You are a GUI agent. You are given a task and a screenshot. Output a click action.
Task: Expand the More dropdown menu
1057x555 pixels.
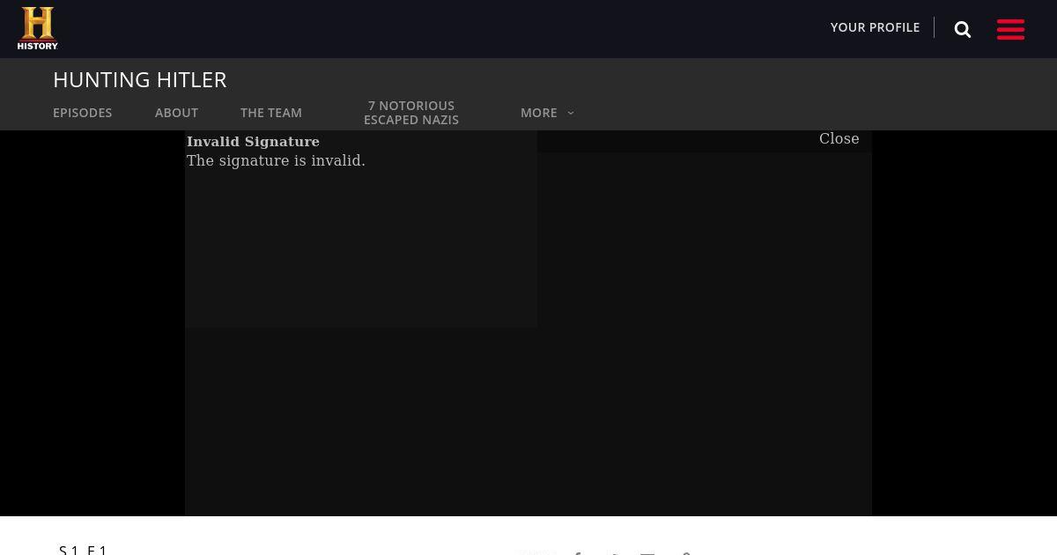click(547, 113)
